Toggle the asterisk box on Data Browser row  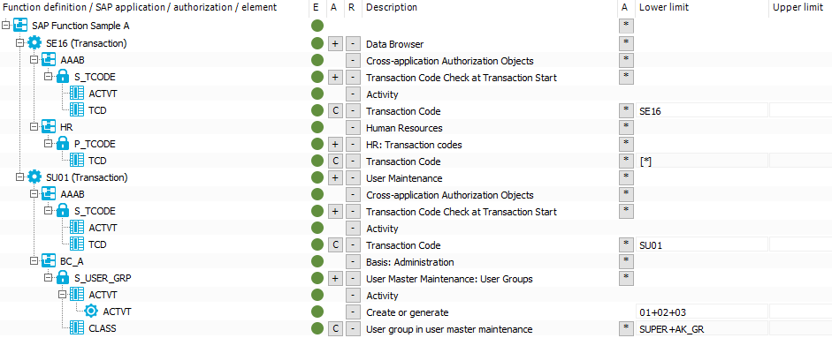(x=626, y=43)
